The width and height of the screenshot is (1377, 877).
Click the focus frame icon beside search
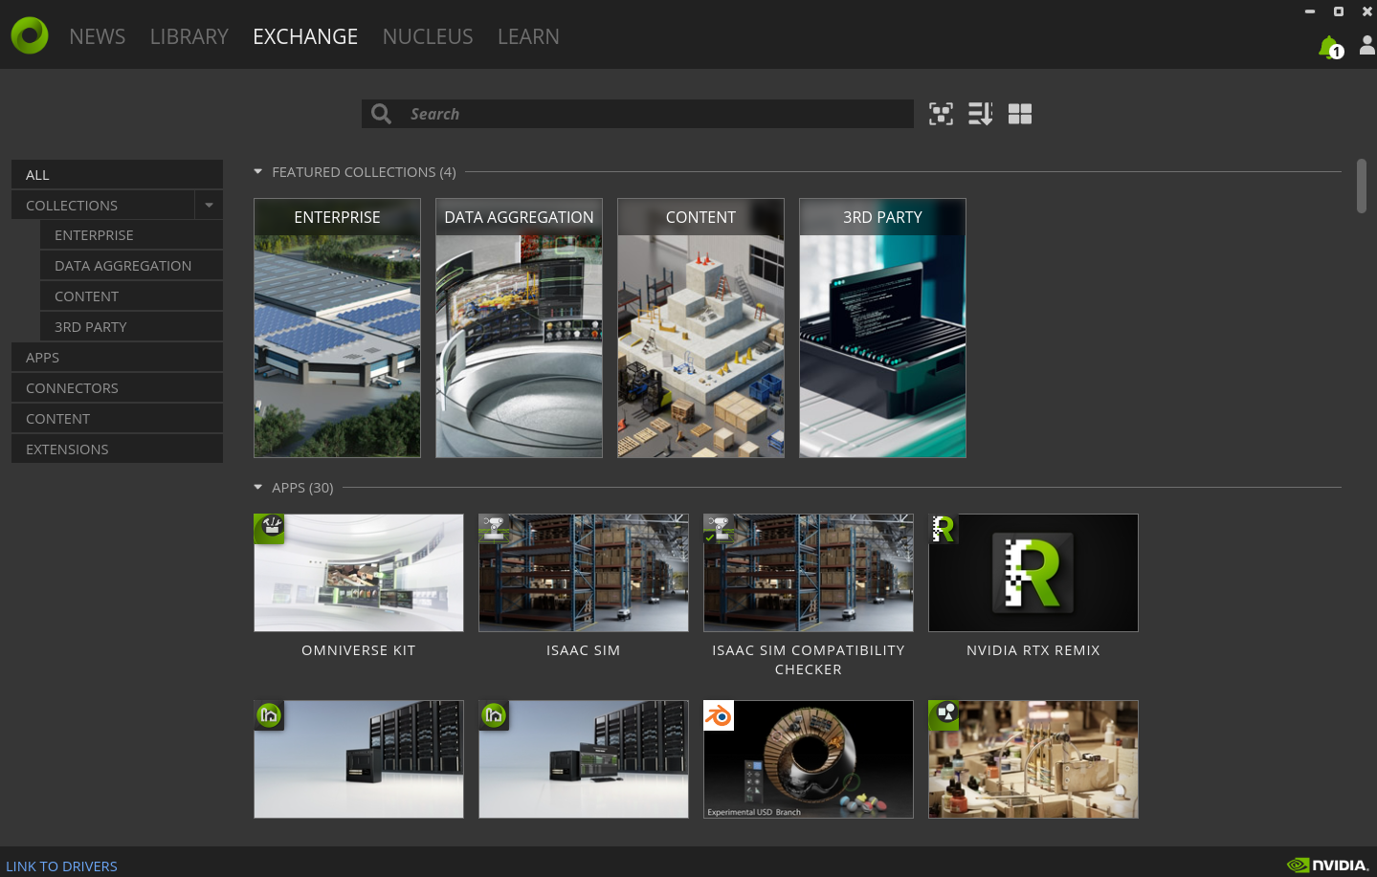[x=941, y=114]
